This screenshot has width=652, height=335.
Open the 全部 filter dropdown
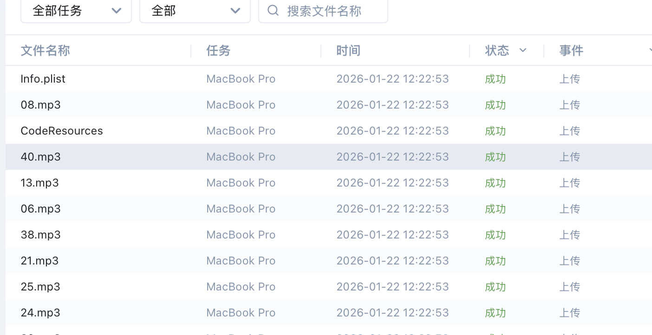tap(195, 11)
